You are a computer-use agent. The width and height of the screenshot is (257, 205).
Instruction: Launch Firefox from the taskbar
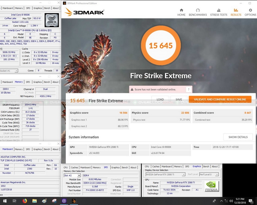(x=25, y=201)
